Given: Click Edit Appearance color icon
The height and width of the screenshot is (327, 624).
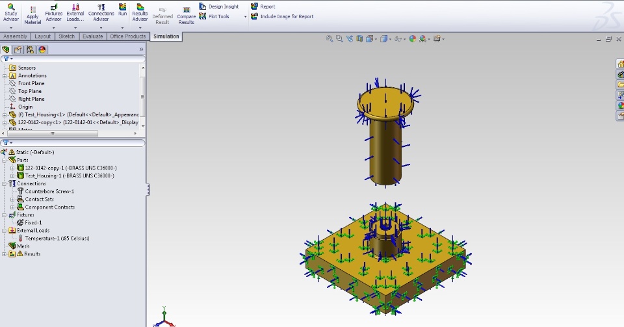Looking at the screenshot, I should 413,38.
